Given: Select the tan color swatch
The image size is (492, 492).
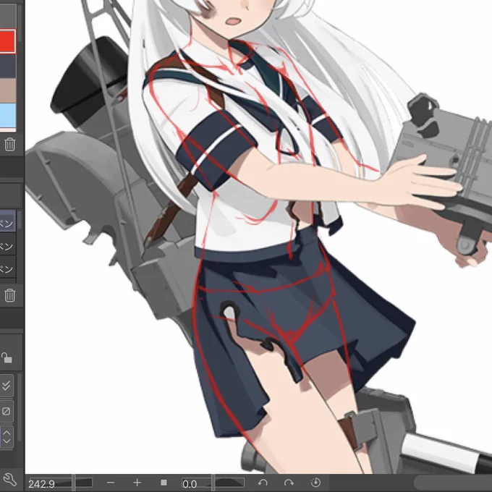Looking at the screenshot, I should pyautogui.click(x=7, y=90).
